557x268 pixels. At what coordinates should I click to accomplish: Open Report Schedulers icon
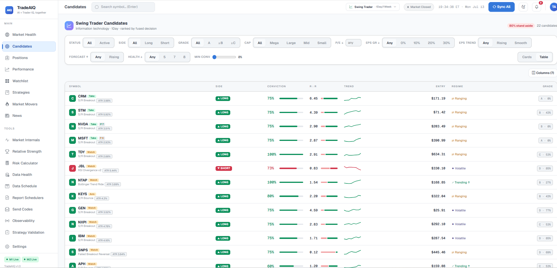tap(7, 198)
